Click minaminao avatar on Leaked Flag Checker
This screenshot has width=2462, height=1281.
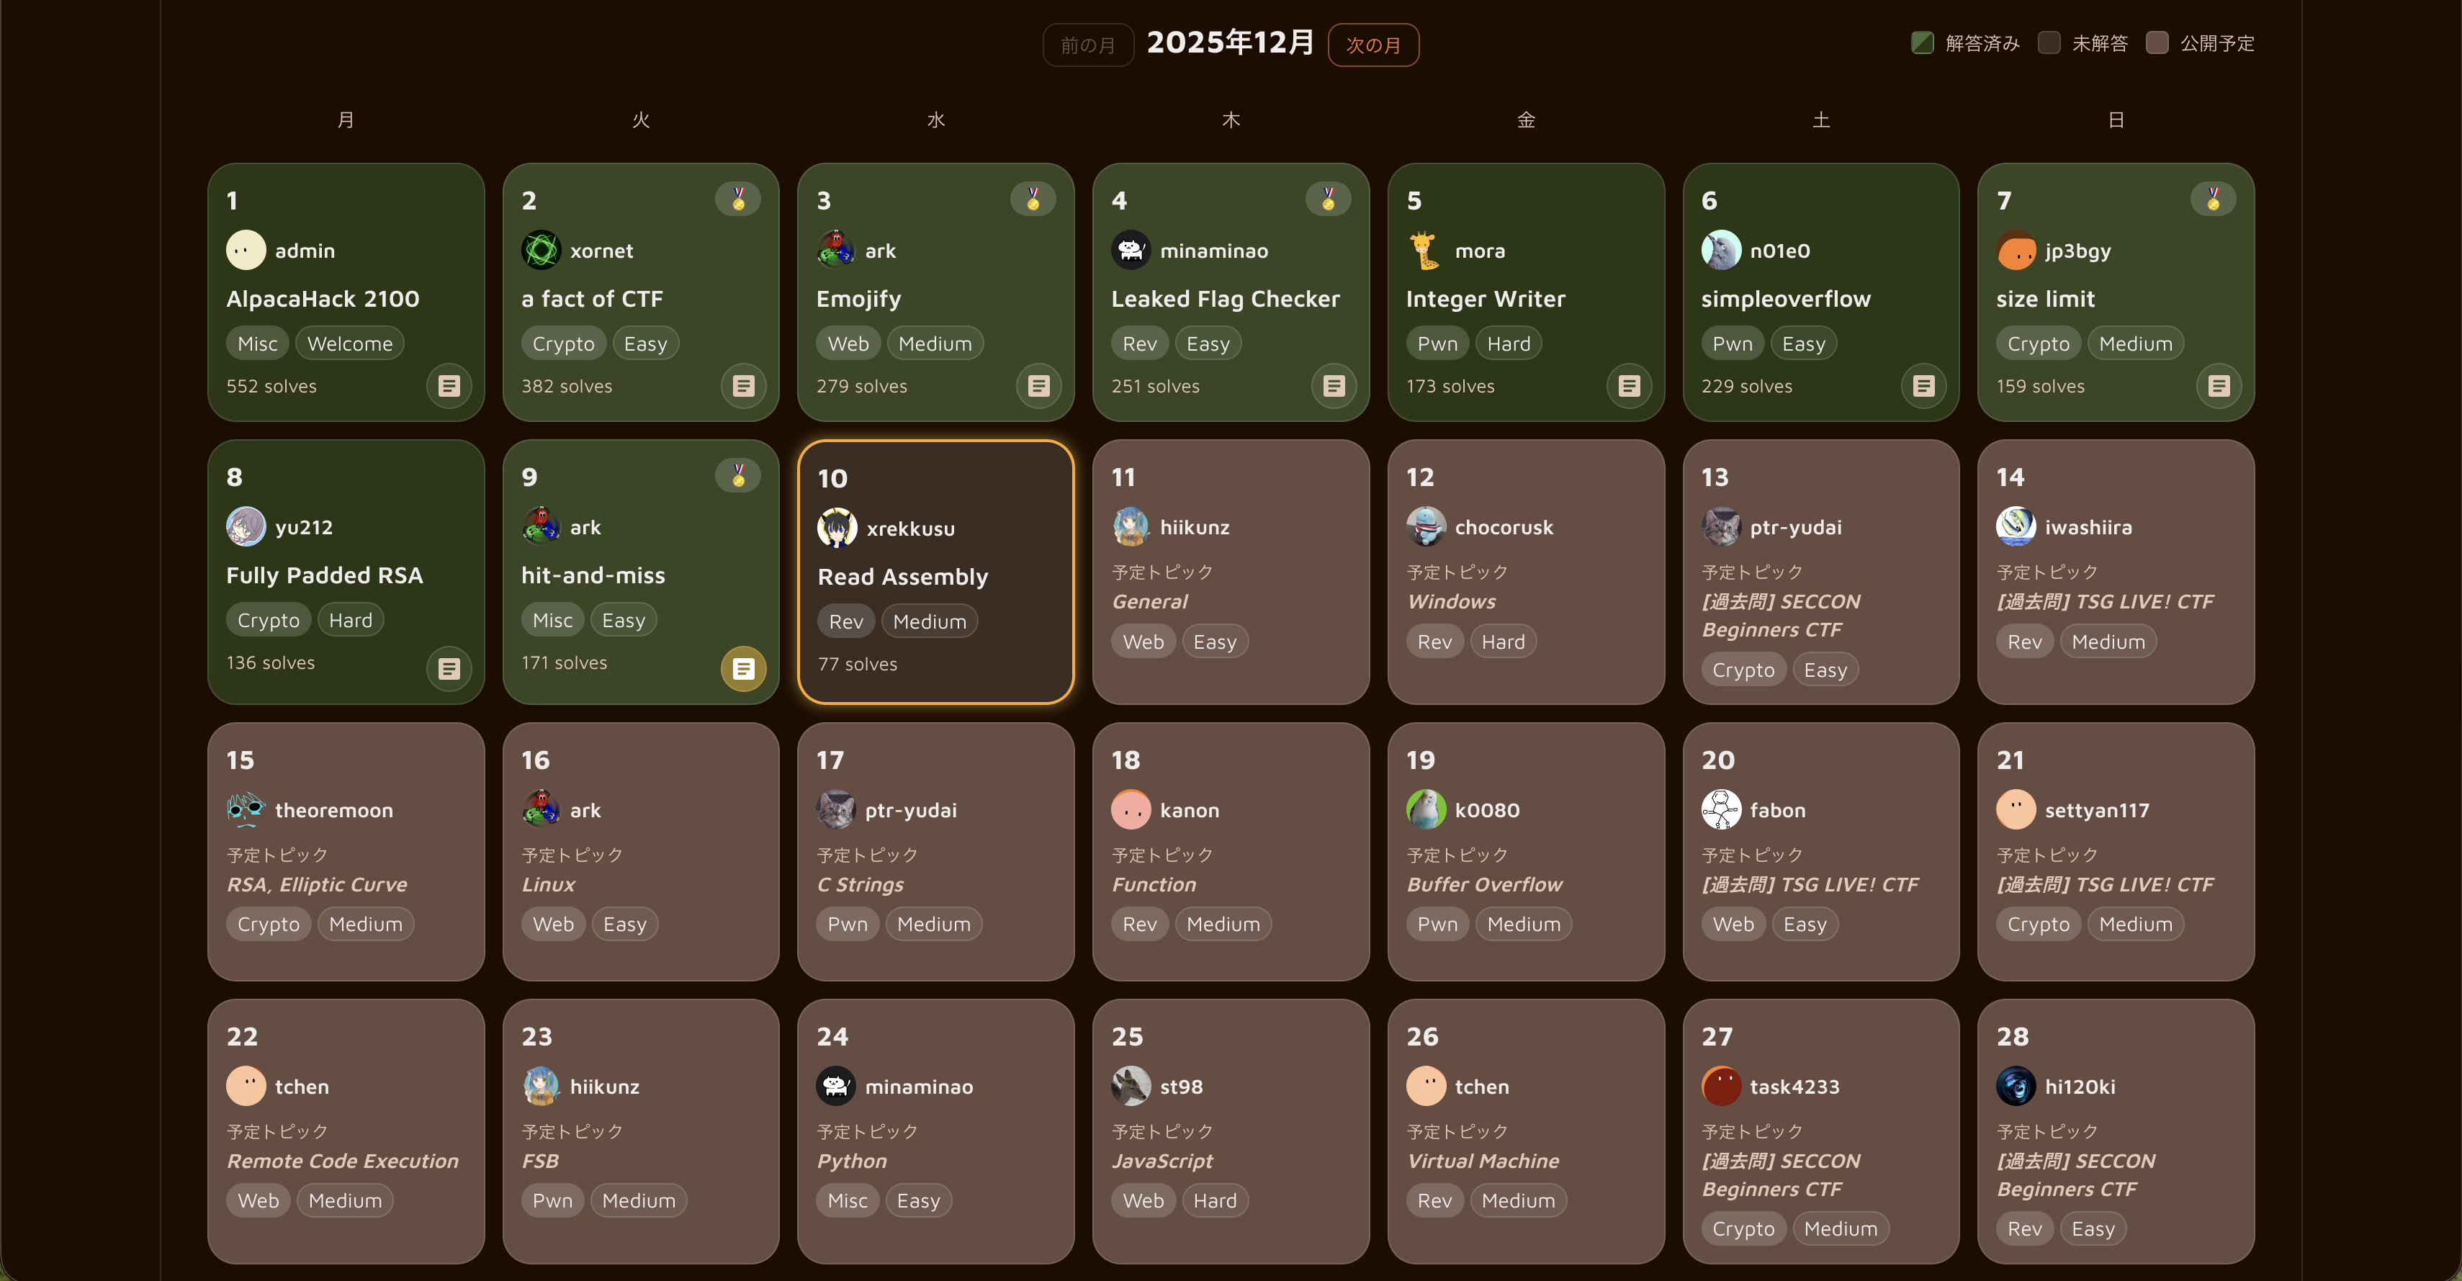tap(1131, 251)
